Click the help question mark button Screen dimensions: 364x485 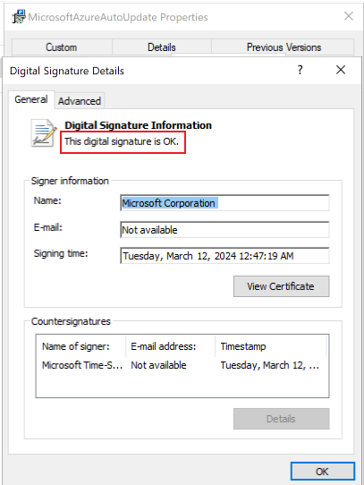pos(300,70)
